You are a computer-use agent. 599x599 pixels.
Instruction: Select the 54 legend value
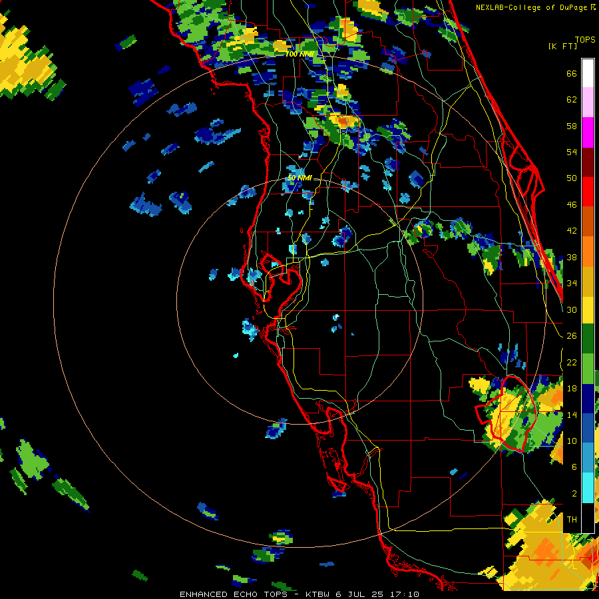[572, 152]
